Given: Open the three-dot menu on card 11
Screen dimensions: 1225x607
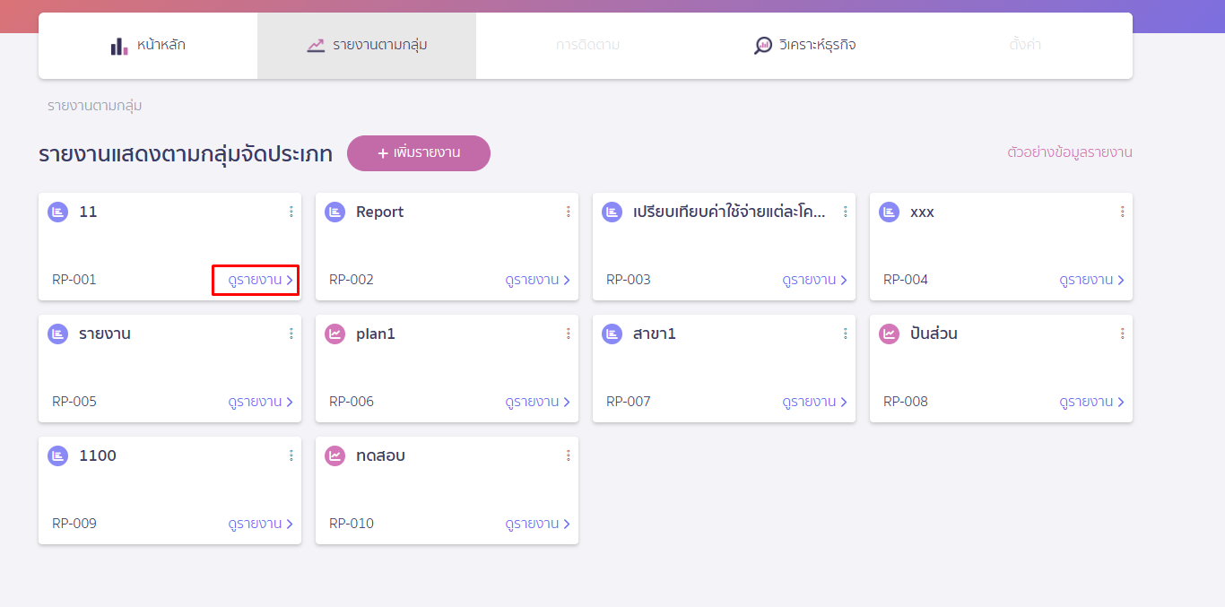Looking at the screenshot, I should [291, 212].
